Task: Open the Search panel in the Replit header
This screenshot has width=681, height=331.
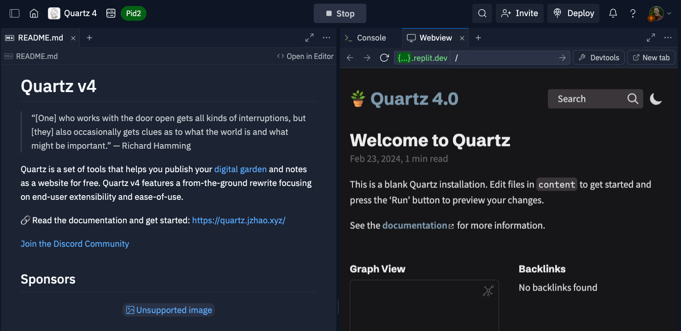Action: click(x=482, y=13)
